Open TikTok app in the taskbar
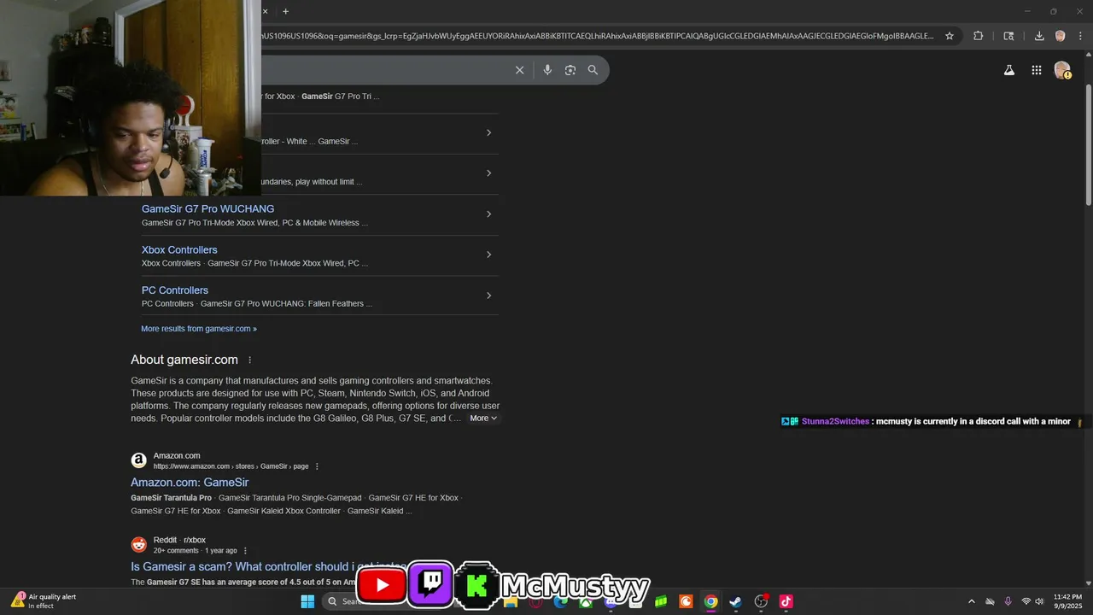The image size is (1093, 615). (786, 601)
